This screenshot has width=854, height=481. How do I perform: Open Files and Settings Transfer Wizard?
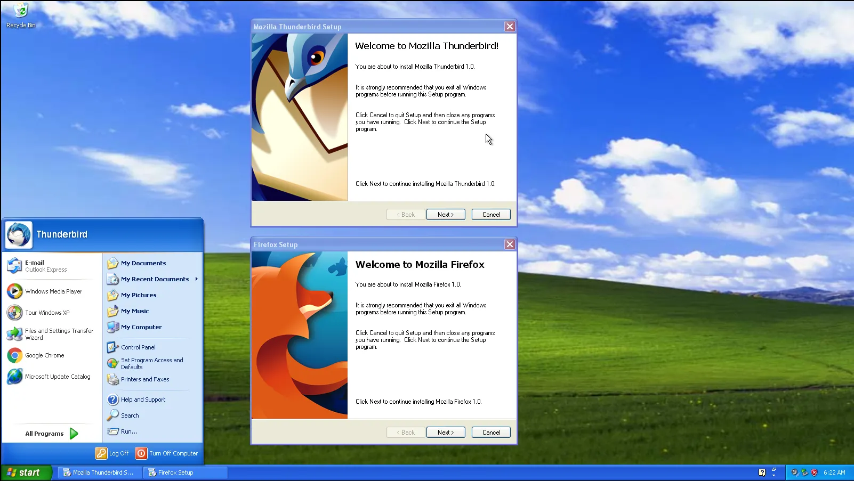(x=59, y=334)
